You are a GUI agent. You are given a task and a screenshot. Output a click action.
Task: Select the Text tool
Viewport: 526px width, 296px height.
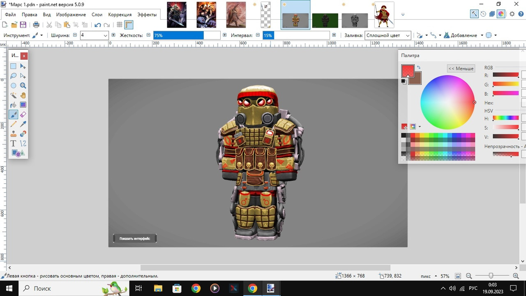pos(14,143)
